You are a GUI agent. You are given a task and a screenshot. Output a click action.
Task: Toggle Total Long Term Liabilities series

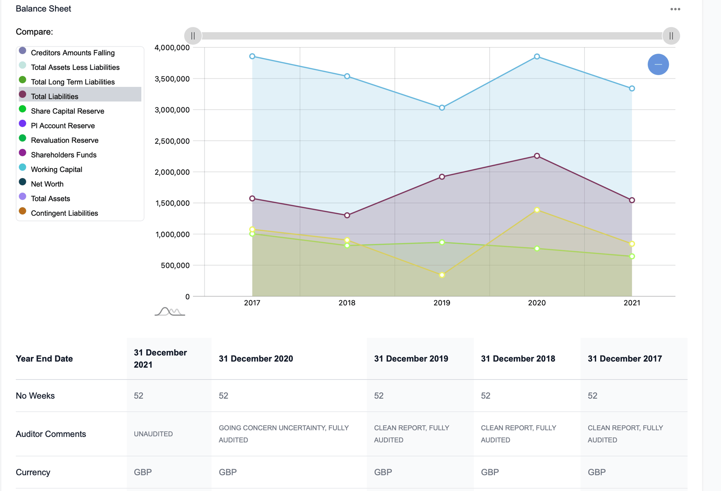point(80,82)
